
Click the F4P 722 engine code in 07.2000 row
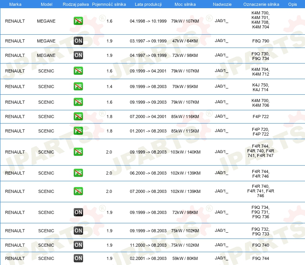(261, 117)
